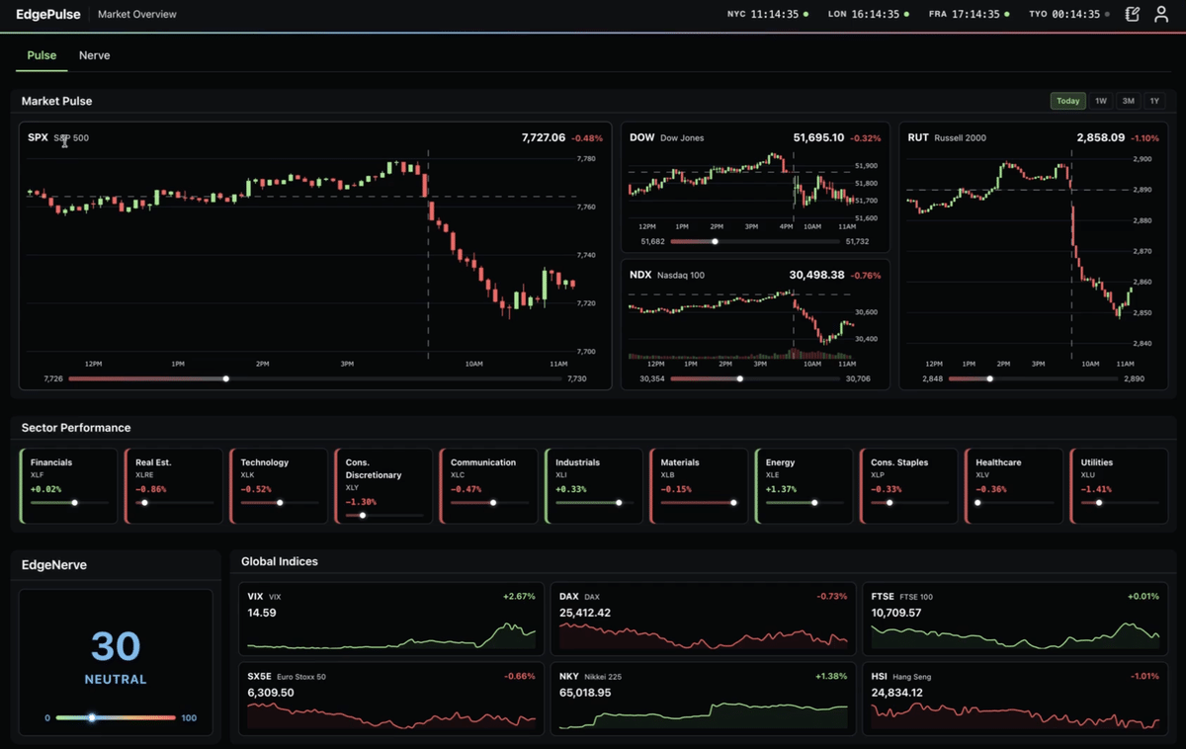Click the EdgeNerve gauge slider marker
This screenshot has width=1186, height=749.
coord(92,717)
